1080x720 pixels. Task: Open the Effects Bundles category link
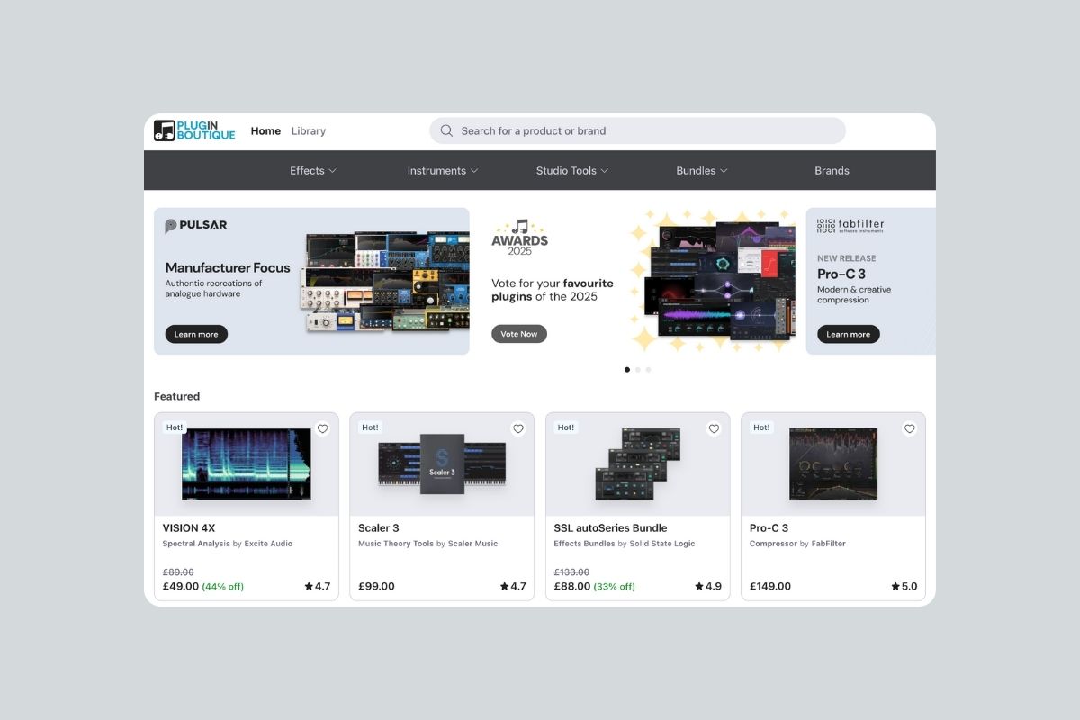[585, 544]
